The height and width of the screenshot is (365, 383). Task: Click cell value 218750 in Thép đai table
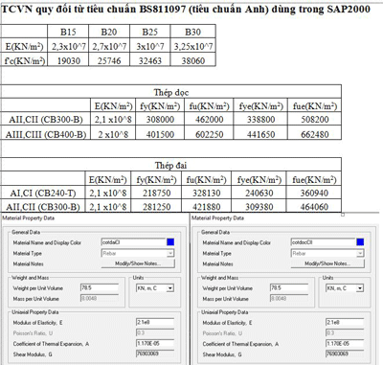click(156, 193)
